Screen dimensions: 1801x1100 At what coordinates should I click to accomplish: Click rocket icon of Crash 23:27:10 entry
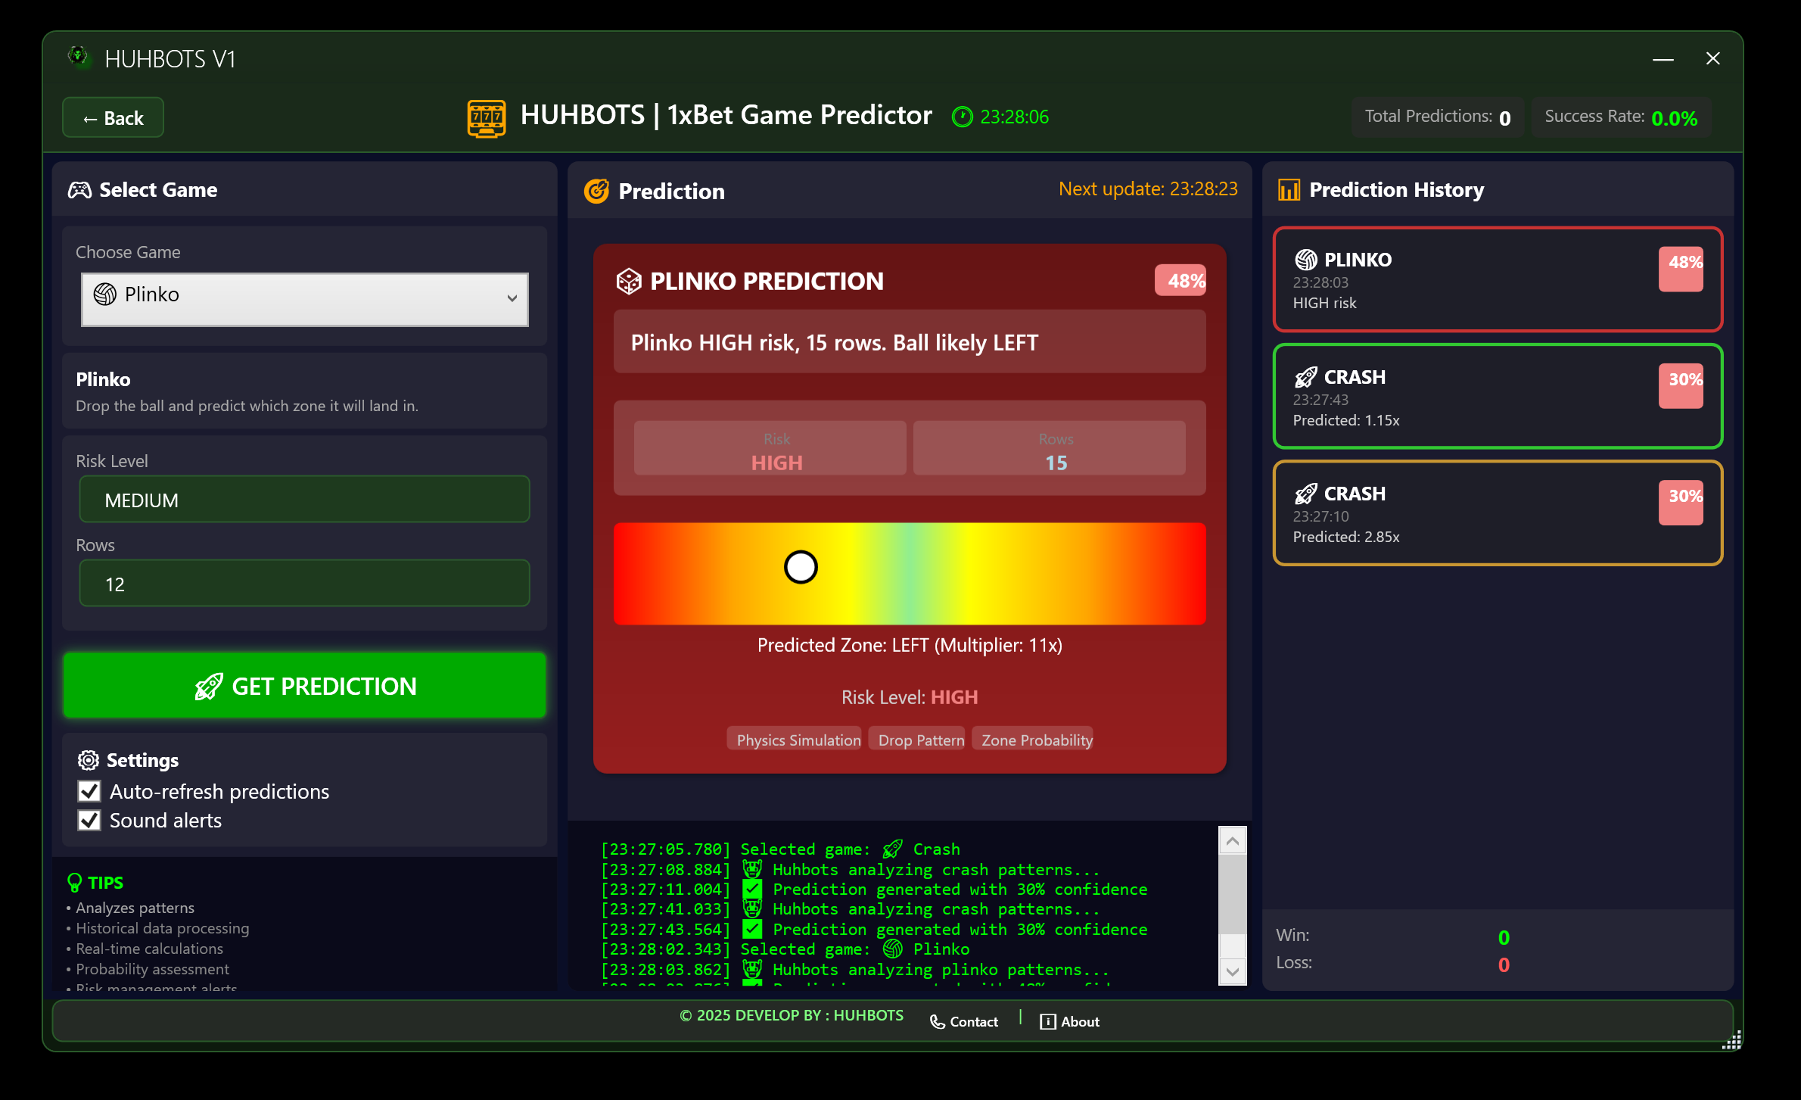tap(1306, 494)
